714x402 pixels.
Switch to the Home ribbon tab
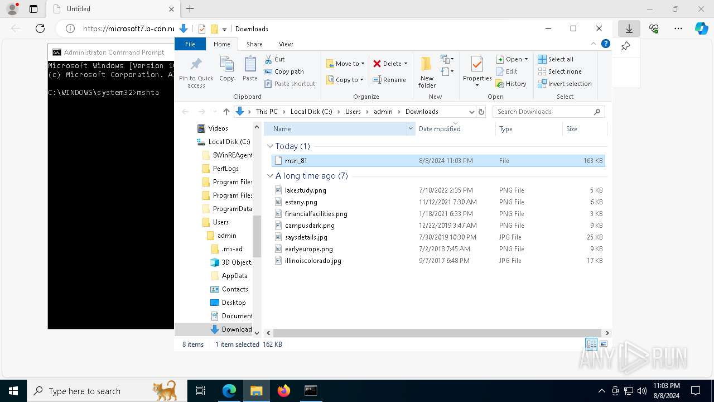221,44
